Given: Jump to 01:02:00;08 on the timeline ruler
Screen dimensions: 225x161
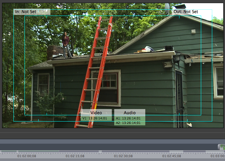Looking at the screenshot, I should click(x=27, y=156).
